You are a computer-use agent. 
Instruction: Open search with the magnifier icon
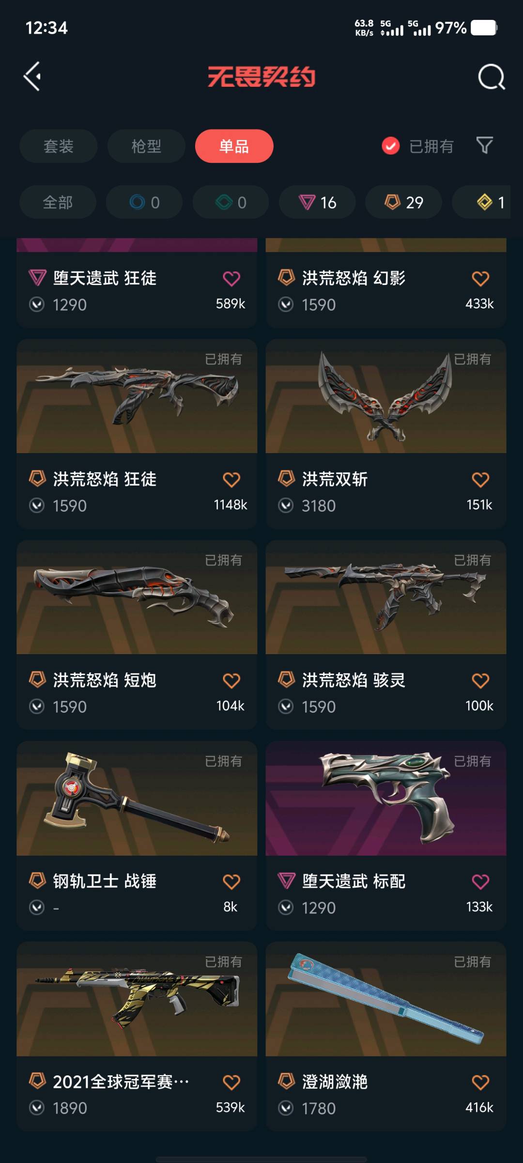point(491,77)
